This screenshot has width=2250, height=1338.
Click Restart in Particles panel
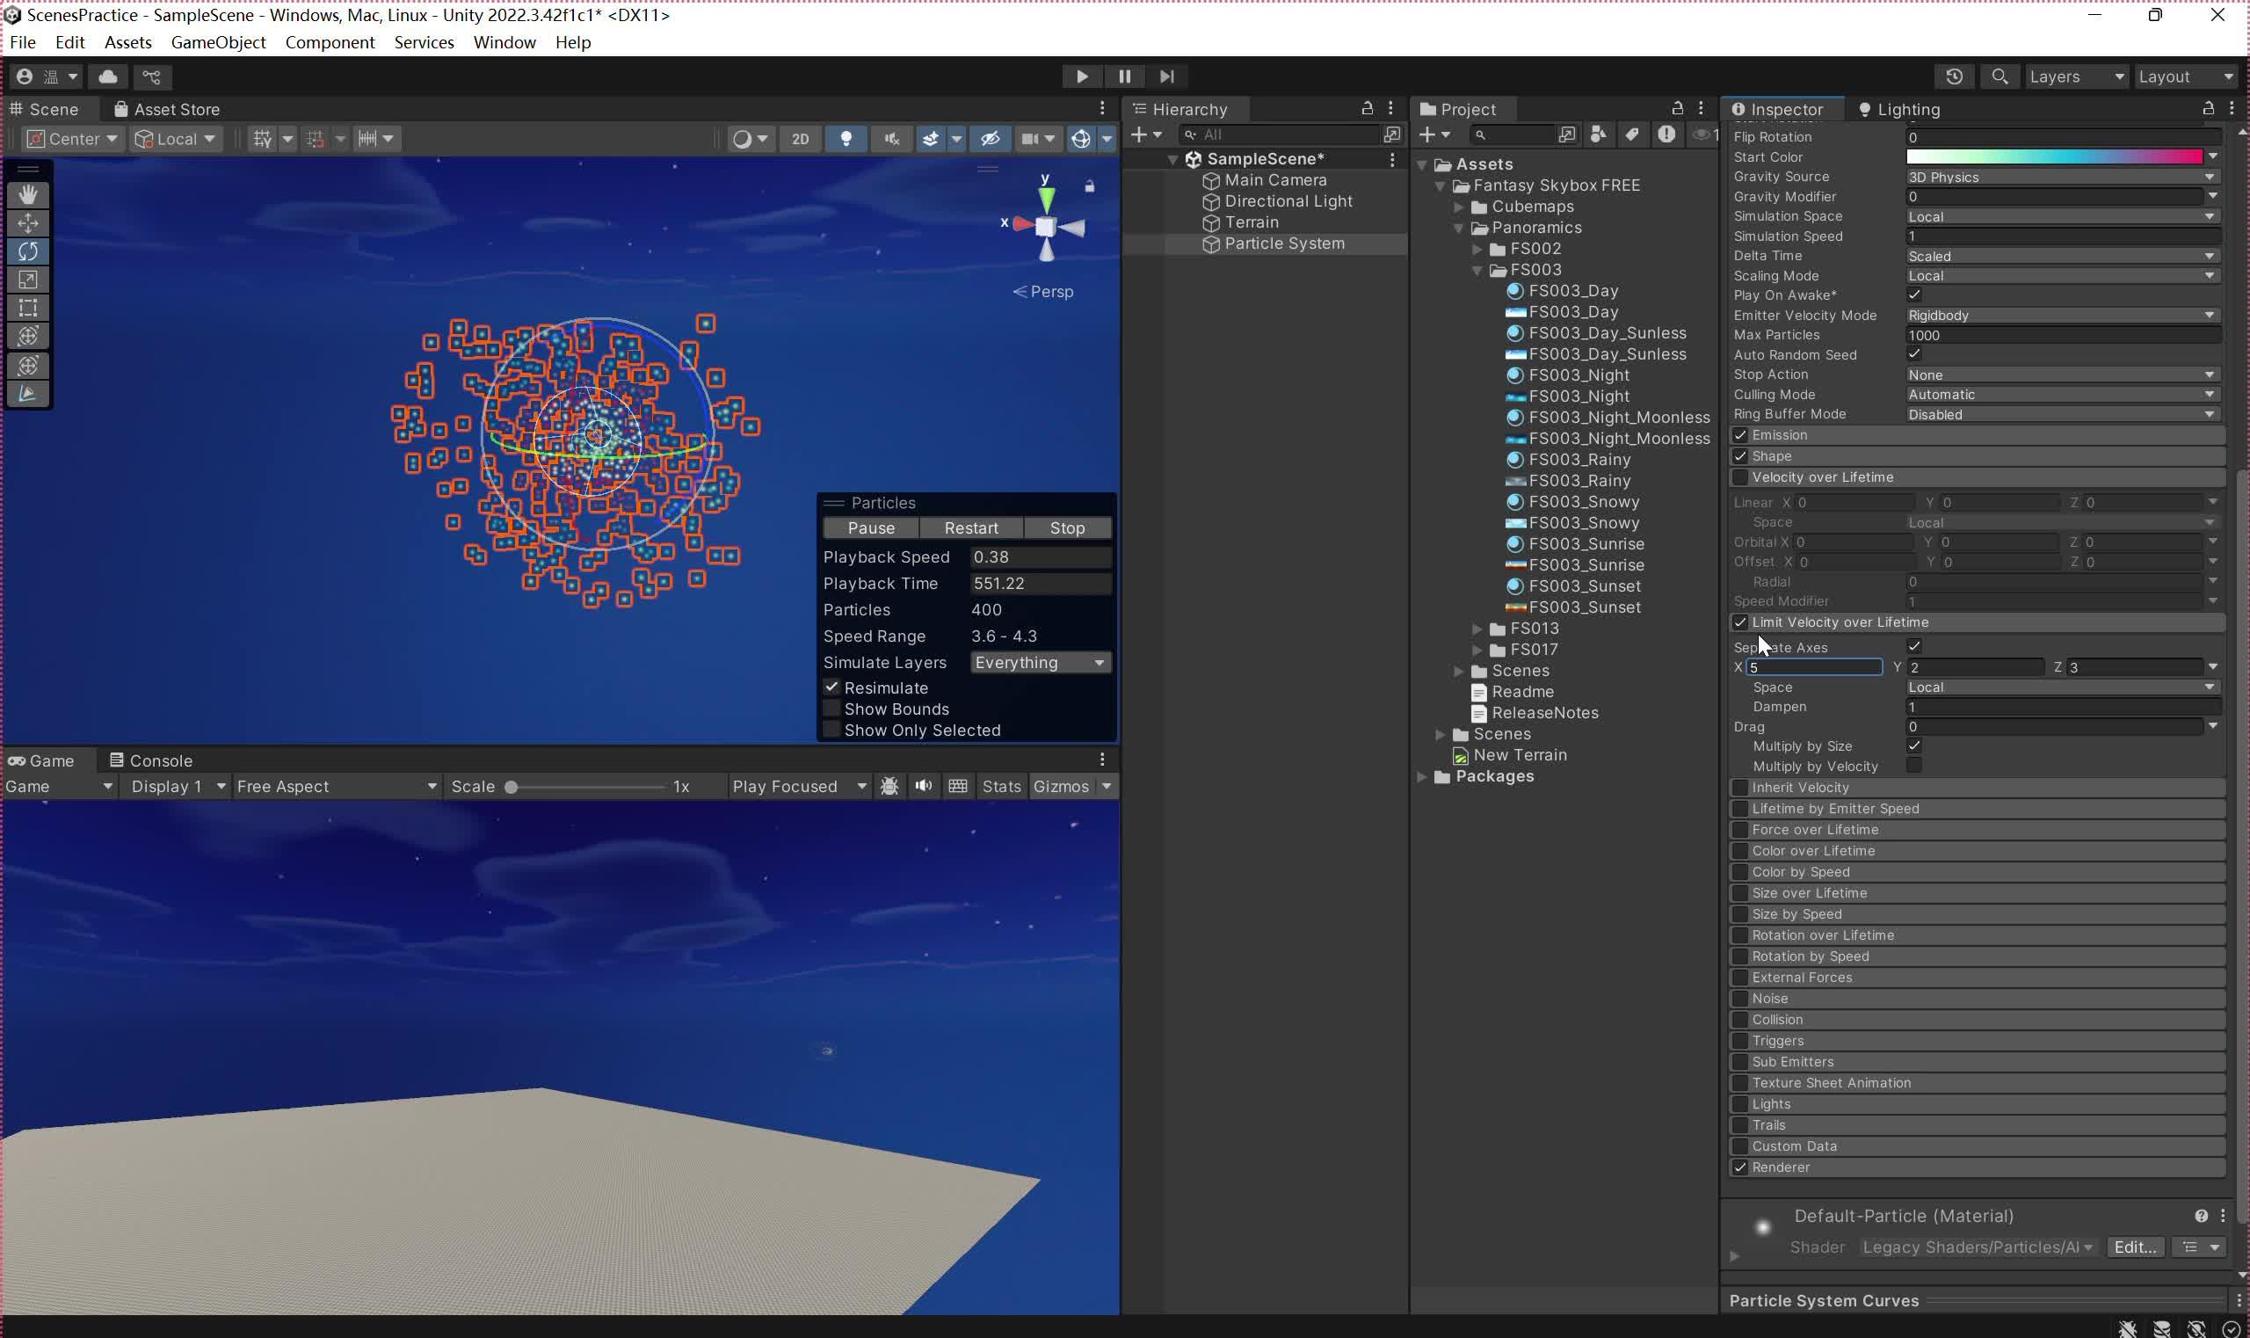(970, 528)
